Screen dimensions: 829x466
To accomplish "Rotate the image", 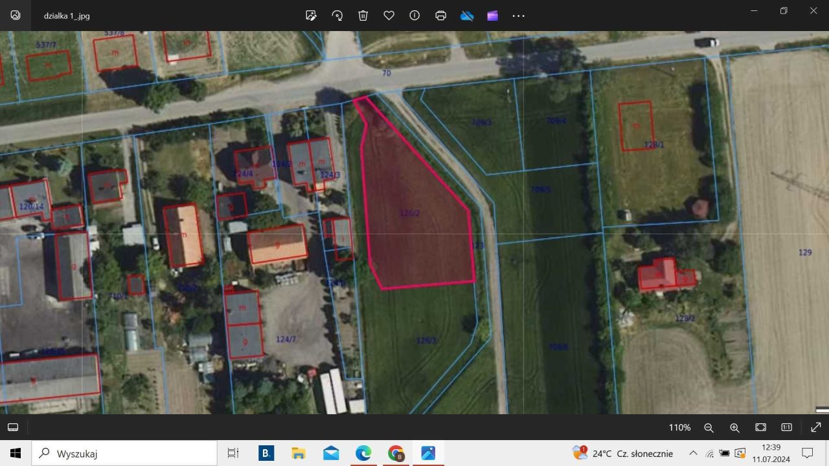I will 337,16.
